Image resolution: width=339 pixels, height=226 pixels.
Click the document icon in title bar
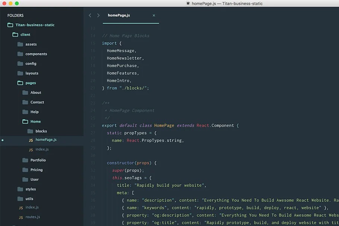coord(188,3)
